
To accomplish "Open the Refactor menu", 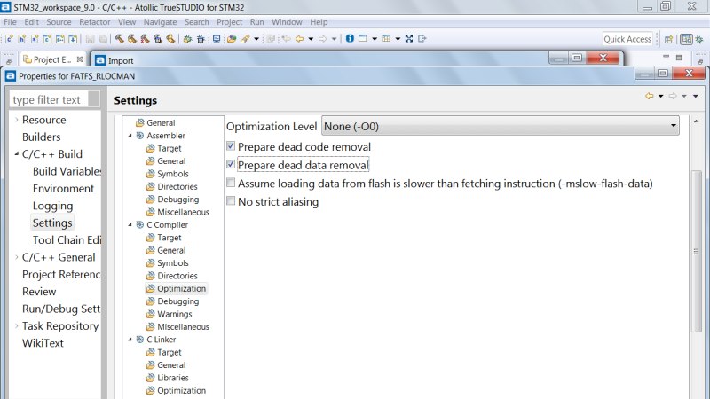I will tap(95, 21).
